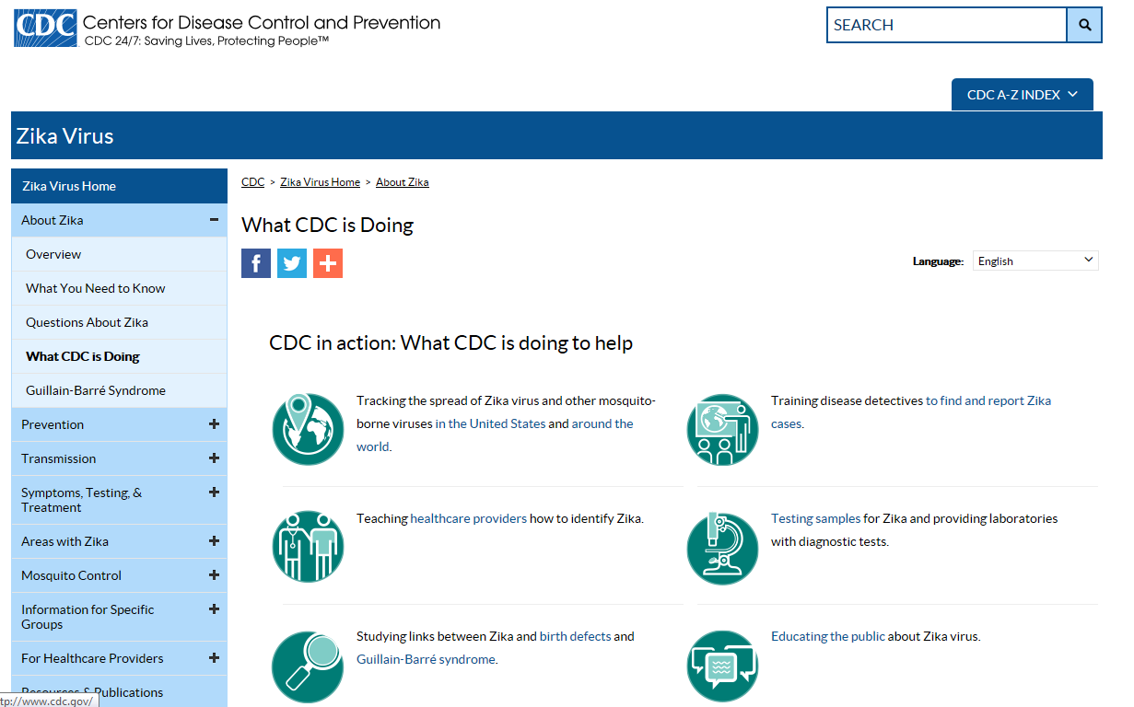The image size is (1134, 707).
Task: Click into the SEARCH text field
Action: (946, 25)
